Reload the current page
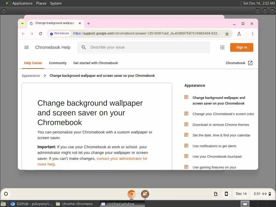Screen dimensions: 276x207 pyautogui.click(x=40, y=34)
